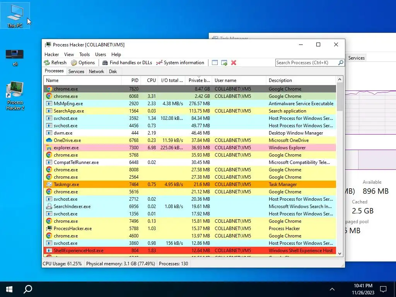Open the notification center icon
Image resolution: width=396 pixels, height=297 pixels.
click(x=383, y=289)
